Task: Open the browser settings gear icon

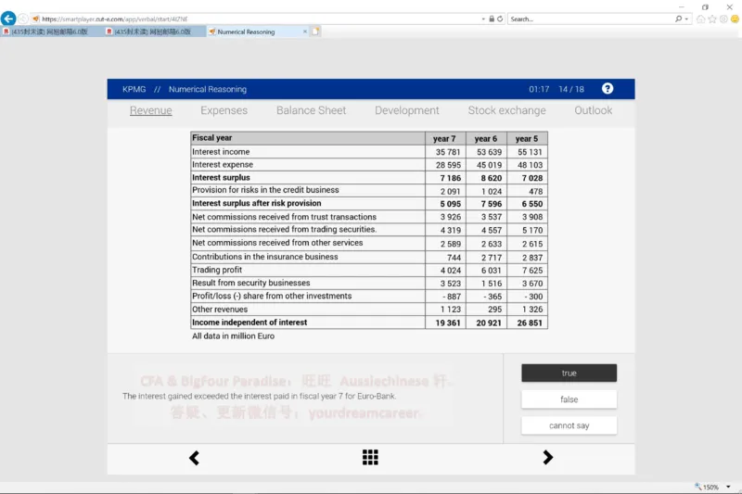Action: coord(723,19)
